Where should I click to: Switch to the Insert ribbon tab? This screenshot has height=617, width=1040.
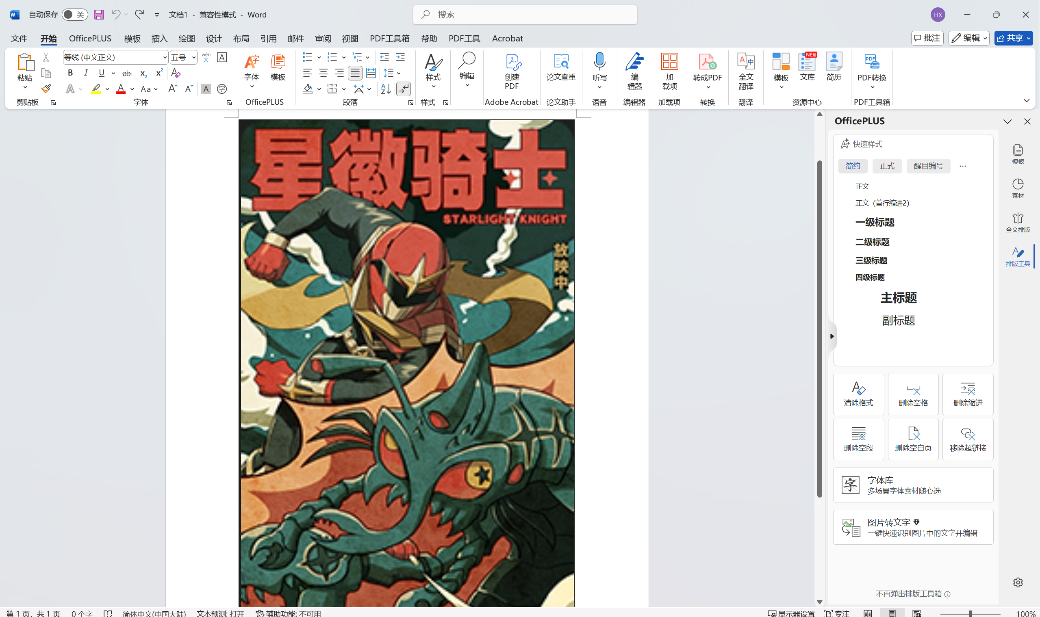click(x=159, y=38)
